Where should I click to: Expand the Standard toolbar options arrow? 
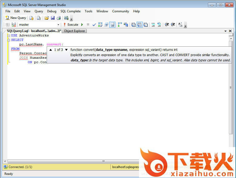pos(72,18)
